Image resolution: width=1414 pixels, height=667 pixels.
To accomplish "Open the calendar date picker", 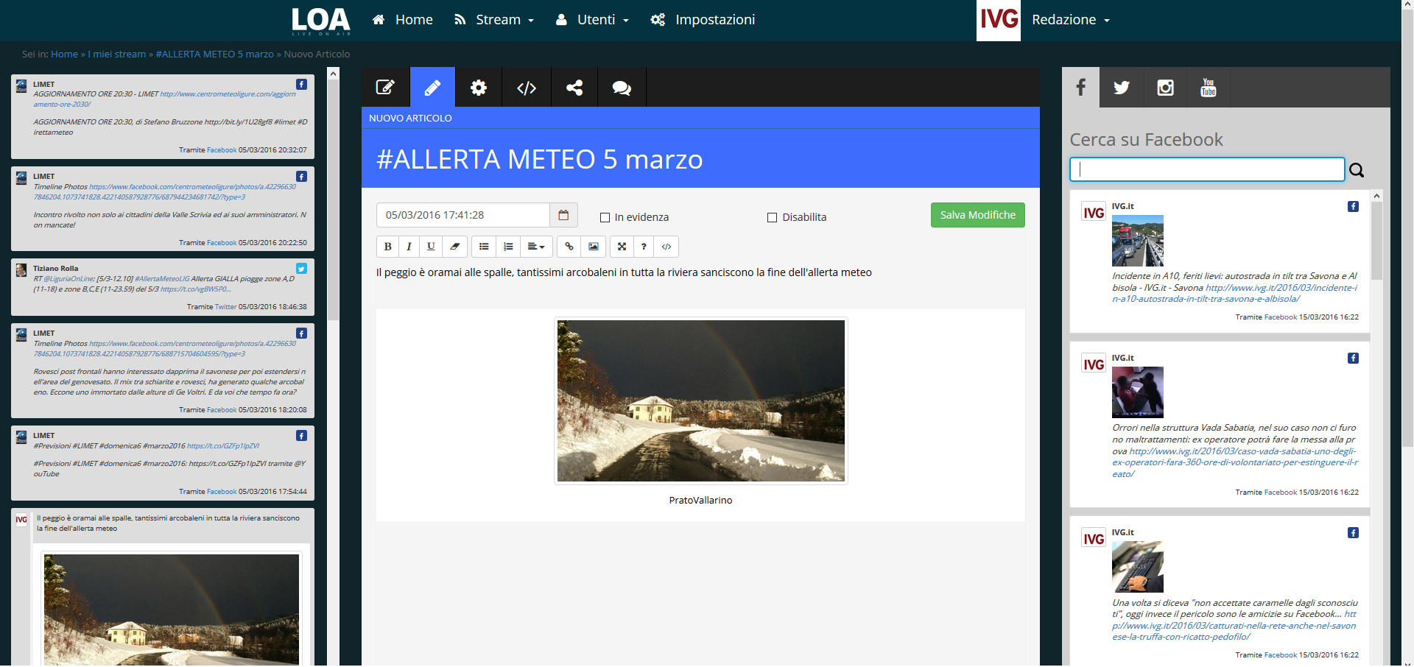I will point(563,215).
